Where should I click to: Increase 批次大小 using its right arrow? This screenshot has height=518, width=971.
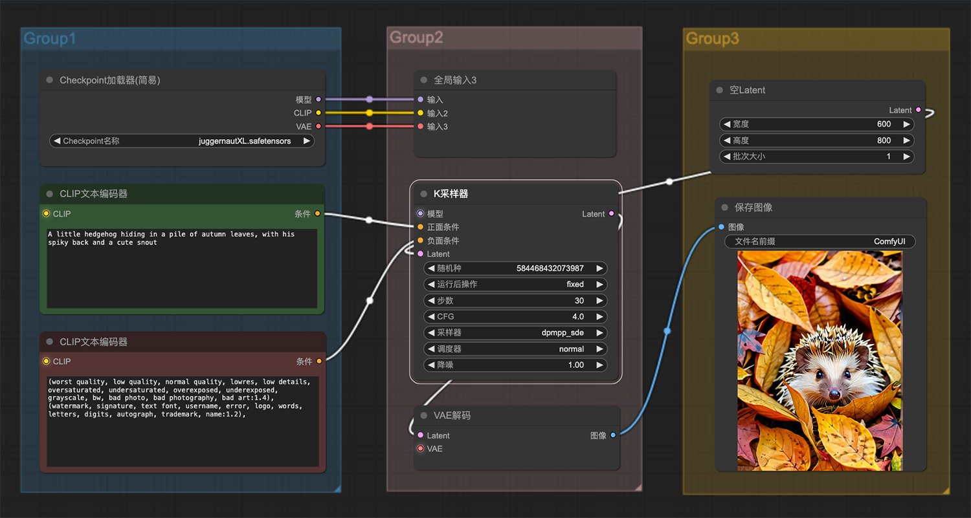coord(906,156)
